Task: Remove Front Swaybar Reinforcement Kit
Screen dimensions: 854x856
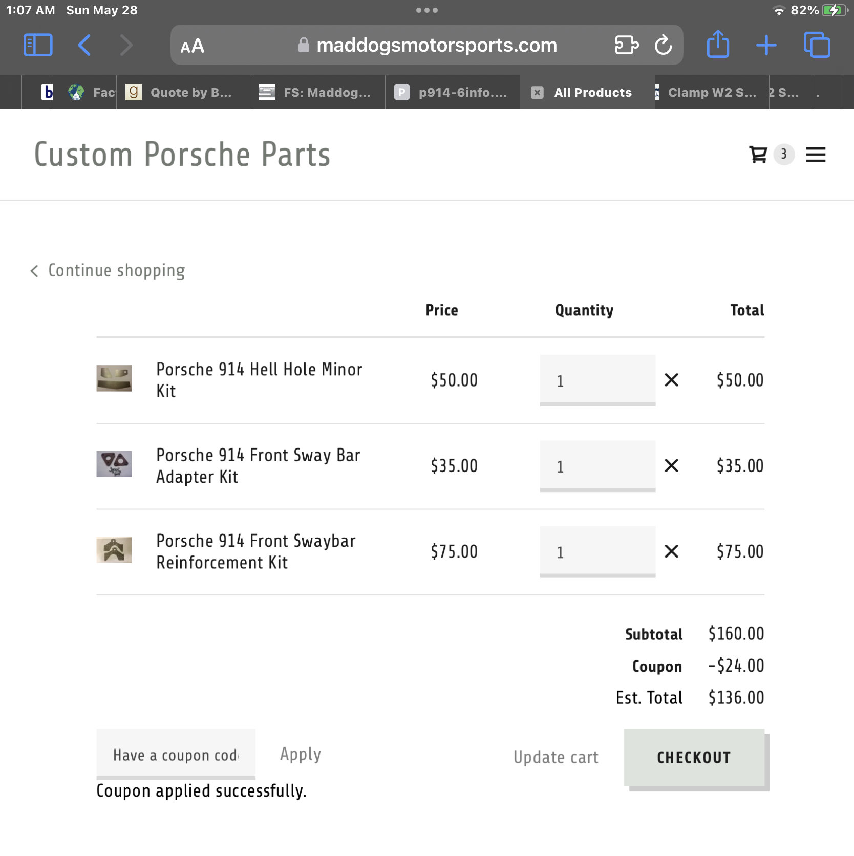Action: tap(671, 551)
